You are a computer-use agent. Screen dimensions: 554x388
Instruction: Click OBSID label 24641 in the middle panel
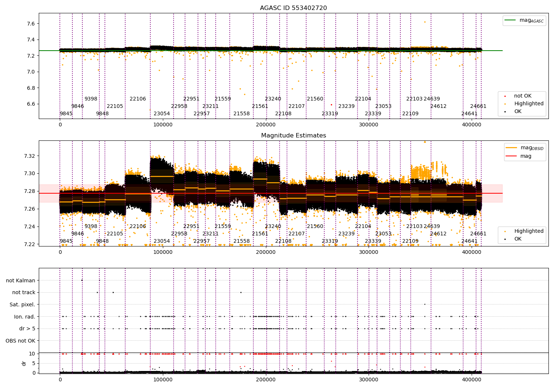[469, 241]
